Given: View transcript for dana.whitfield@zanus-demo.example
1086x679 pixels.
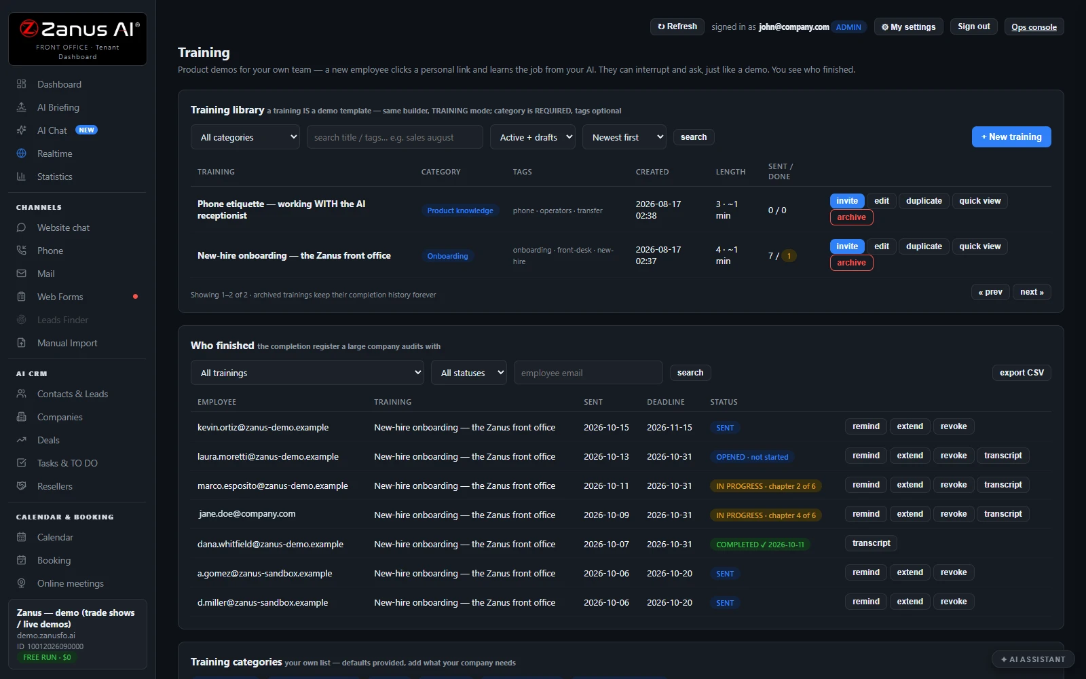Looking at the screenshot, I should pos(871,543).
